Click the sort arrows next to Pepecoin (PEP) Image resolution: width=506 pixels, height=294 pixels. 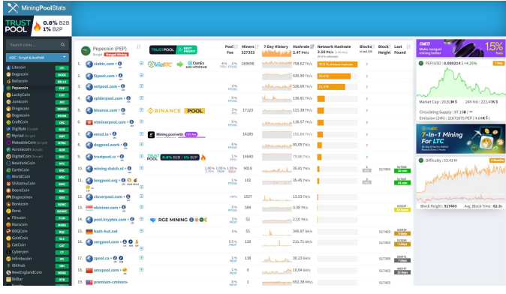tap(139, 47)
